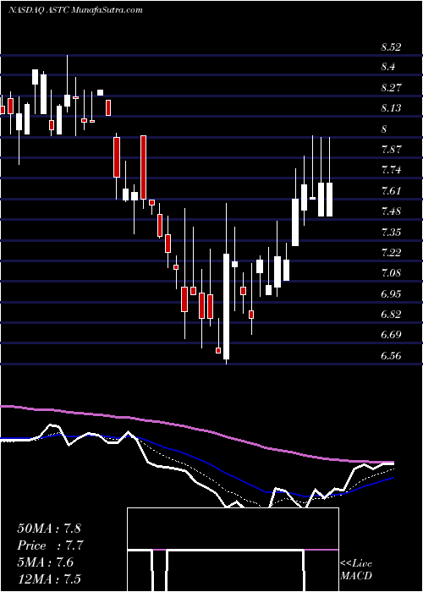This screenshot has height=592, width=423.
Task: Click the <<Live MACD label
Action: (x=356, y=570)
